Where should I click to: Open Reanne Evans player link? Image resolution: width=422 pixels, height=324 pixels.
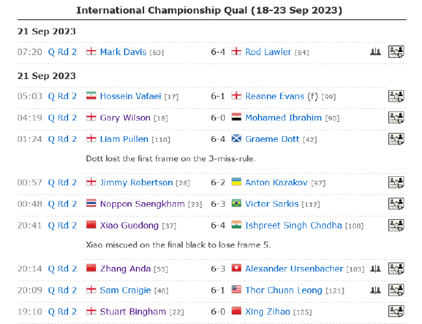point(275,96)
